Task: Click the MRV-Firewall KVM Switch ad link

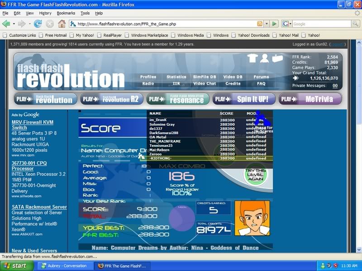Action: (x=26, y=125)
